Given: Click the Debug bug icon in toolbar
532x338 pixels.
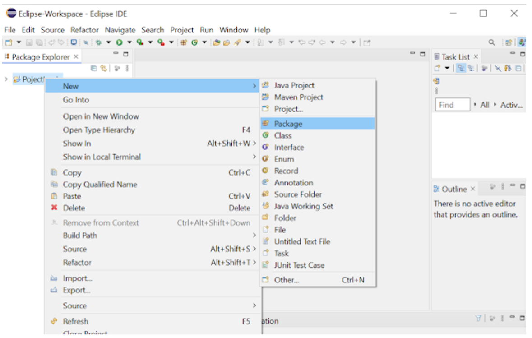Looking at the screenshot, I should tap(99, 42).
